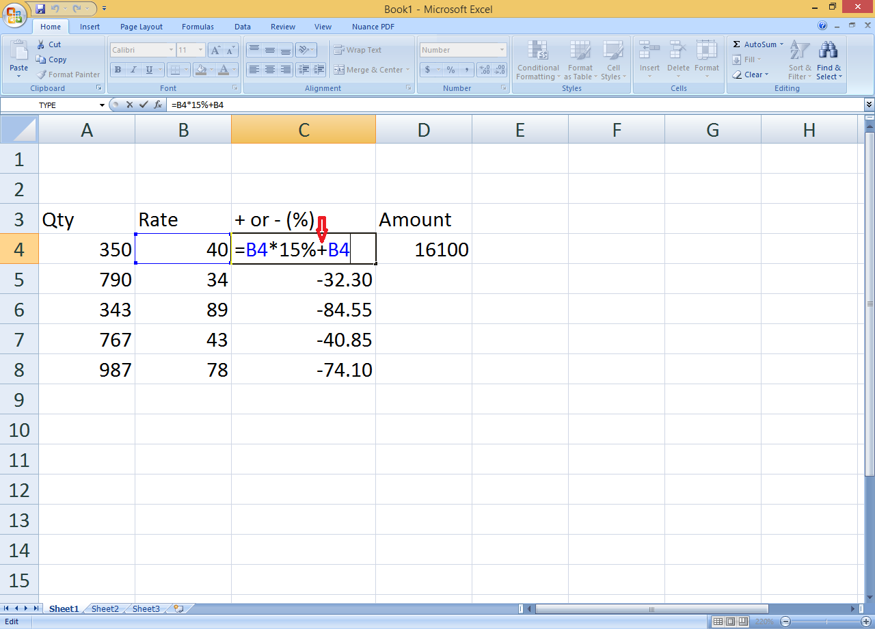Screen dimensions: 875x629
Task: Activate the Format Painter brush
Action: (x=68, y=75)
